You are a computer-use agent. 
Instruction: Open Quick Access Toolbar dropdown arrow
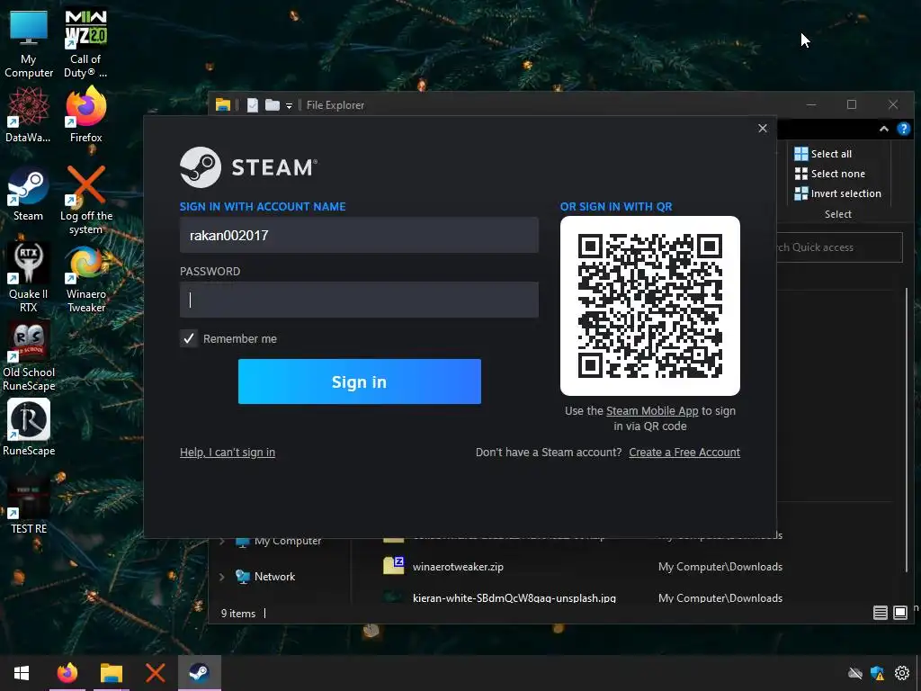click(x=289, y=106)
